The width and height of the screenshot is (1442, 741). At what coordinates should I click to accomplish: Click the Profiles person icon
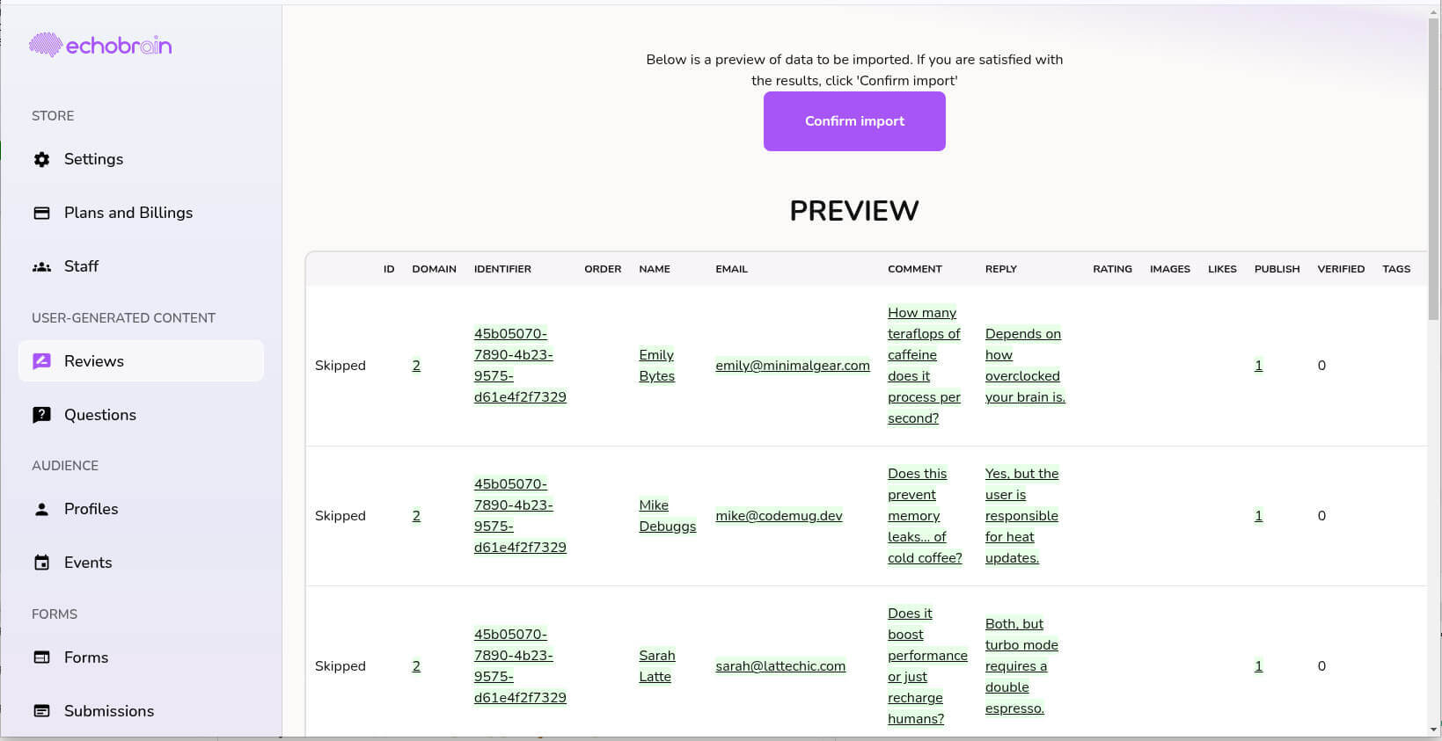(41, 509)
